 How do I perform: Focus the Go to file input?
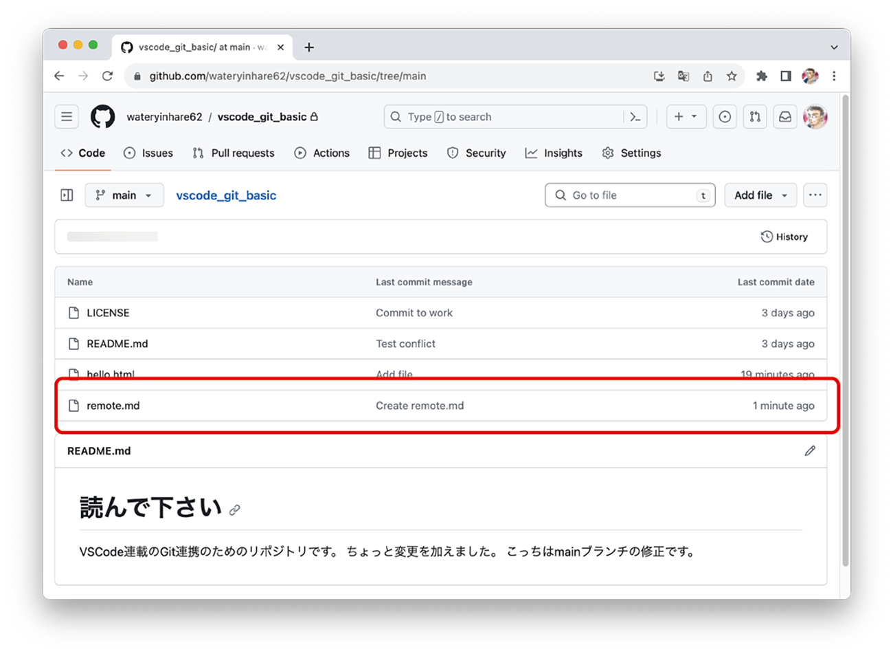pos(630,195)
